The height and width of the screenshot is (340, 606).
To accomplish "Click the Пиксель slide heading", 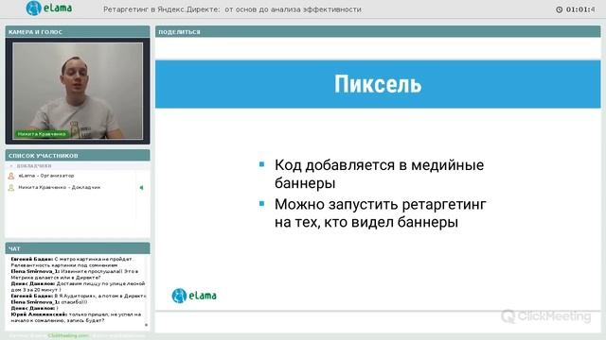I will pos(378,84).
